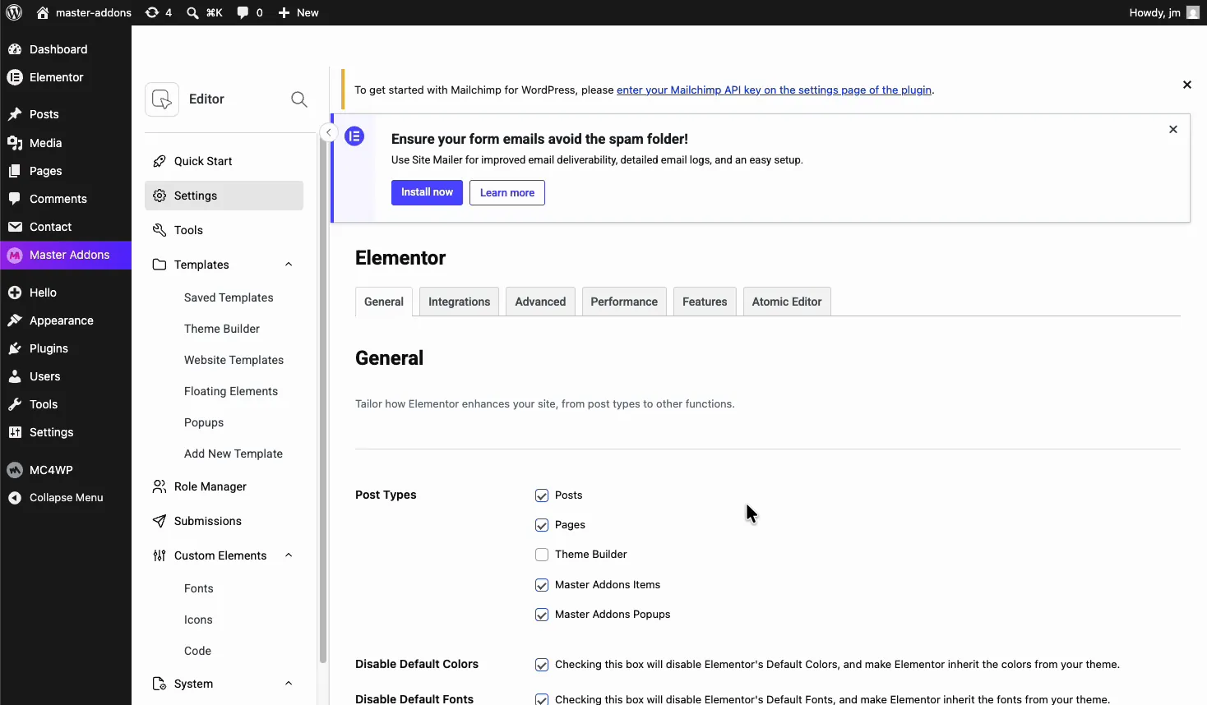Click the WordPress logo icon
1207x705 pixels.
(x=14, y=12)
